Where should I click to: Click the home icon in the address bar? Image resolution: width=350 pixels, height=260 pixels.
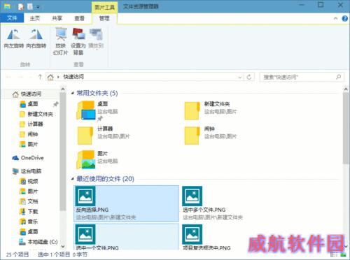(50, 77)
